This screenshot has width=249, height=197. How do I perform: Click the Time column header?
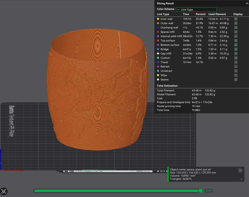click(x=186, y=14)
